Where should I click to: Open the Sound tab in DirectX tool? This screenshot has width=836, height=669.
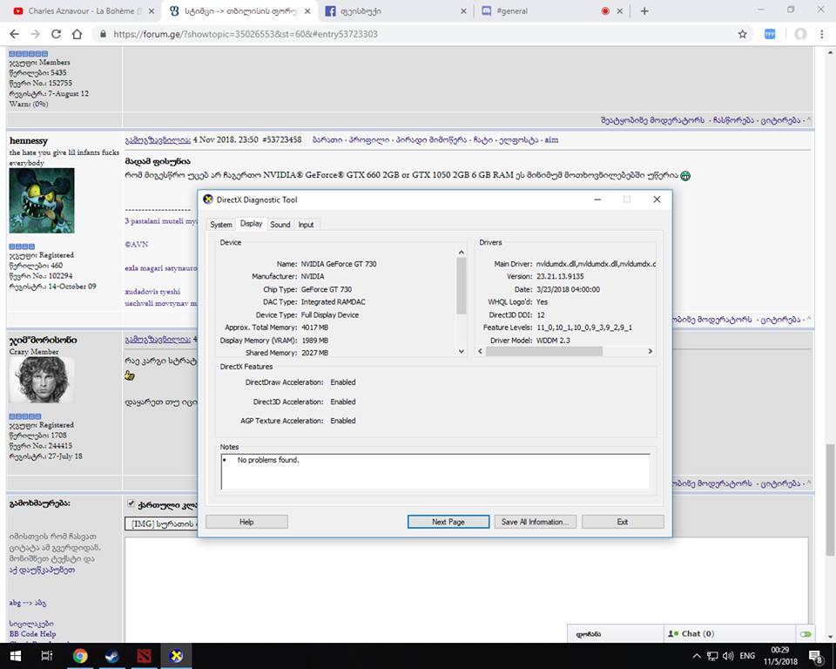click(x=280, y=225)
